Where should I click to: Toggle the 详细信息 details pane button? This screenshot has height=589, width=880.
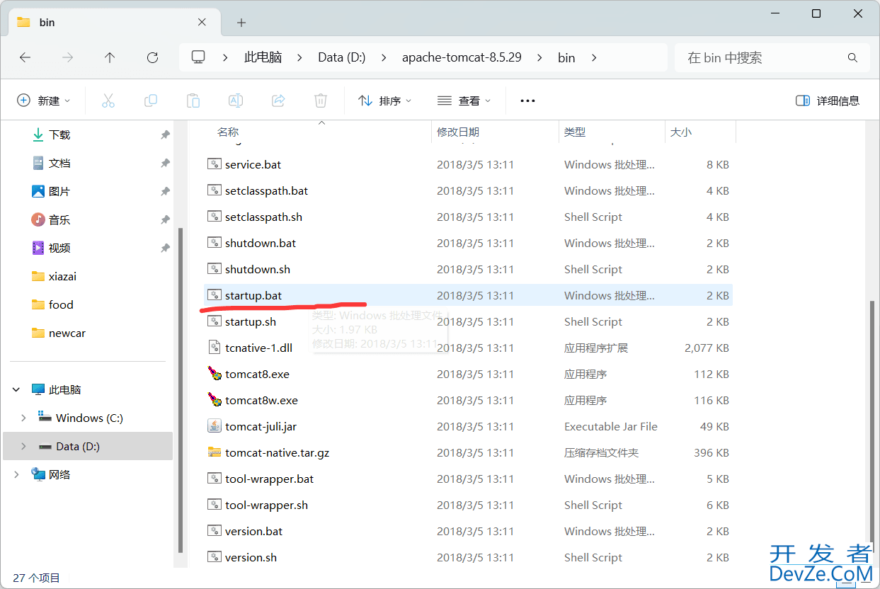[x=828, y=101]
